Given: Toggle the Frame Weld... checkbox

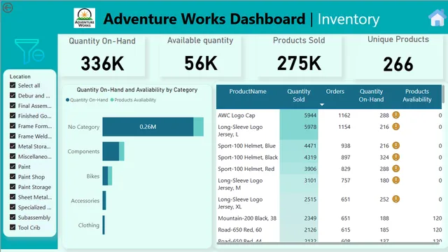Looking at the screenshot, I should pos(13,136).
